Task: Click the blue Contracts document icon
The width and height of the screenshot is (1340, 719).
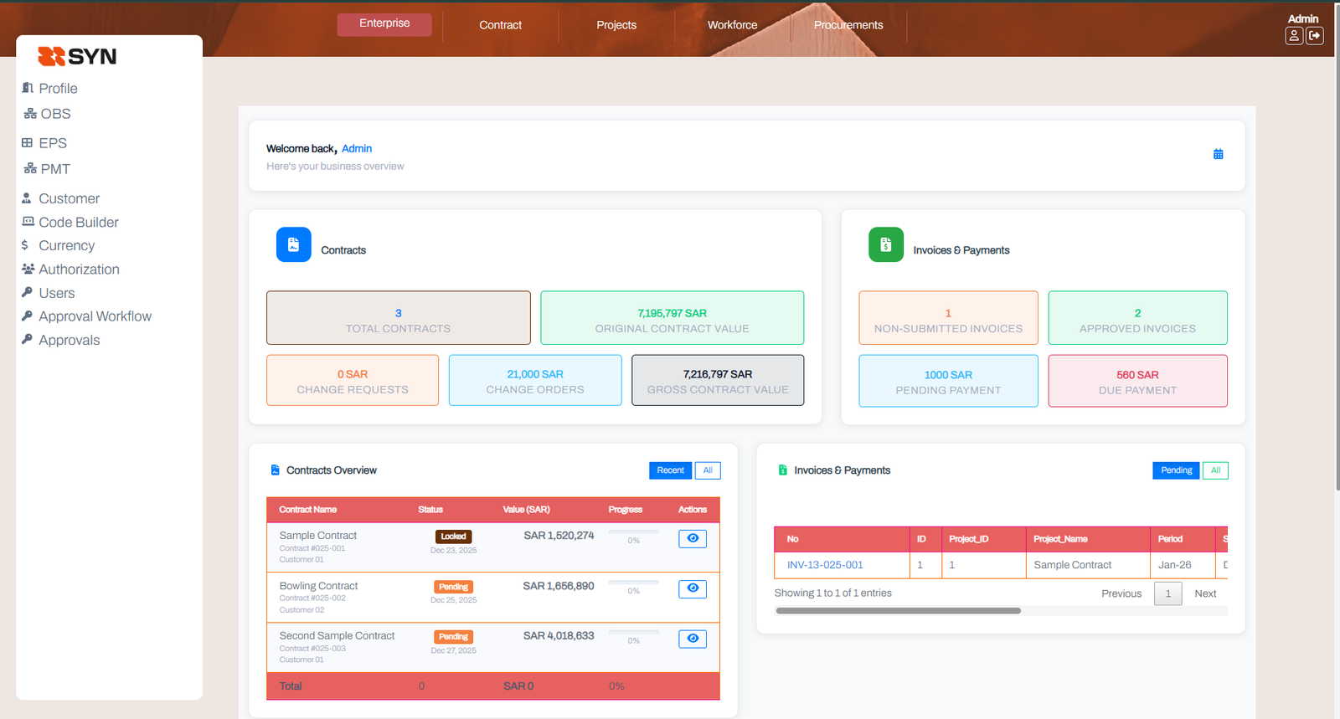Action: point(293,244)
